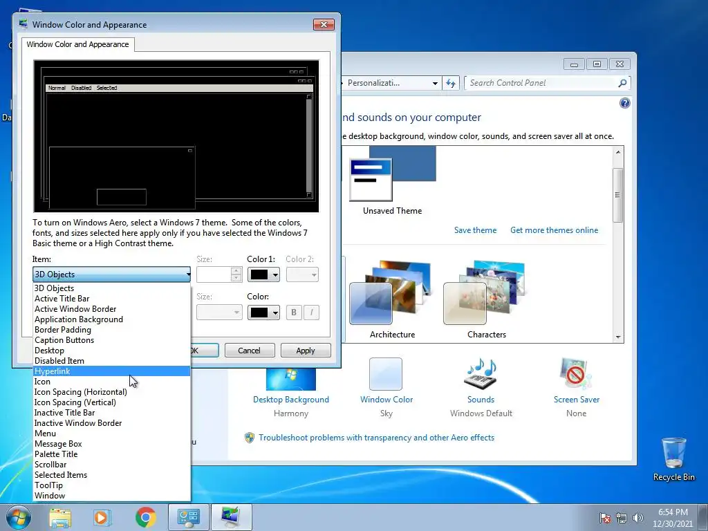
Task: Select Disabled Item in the list
Action: (x=111, y=361)
